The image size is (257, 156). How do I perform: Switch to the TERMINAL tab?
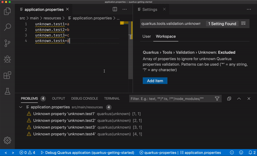[112, 98]
